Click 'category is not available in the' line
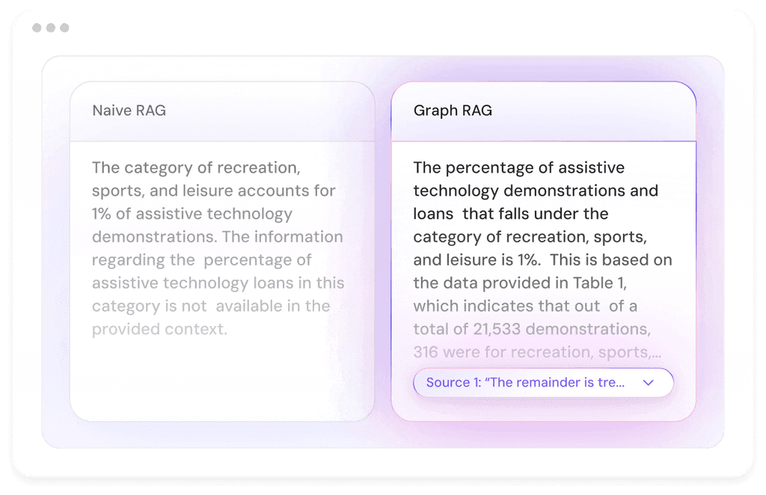The height and width of the screenshot is (495, 766). (x=211, y=306)
